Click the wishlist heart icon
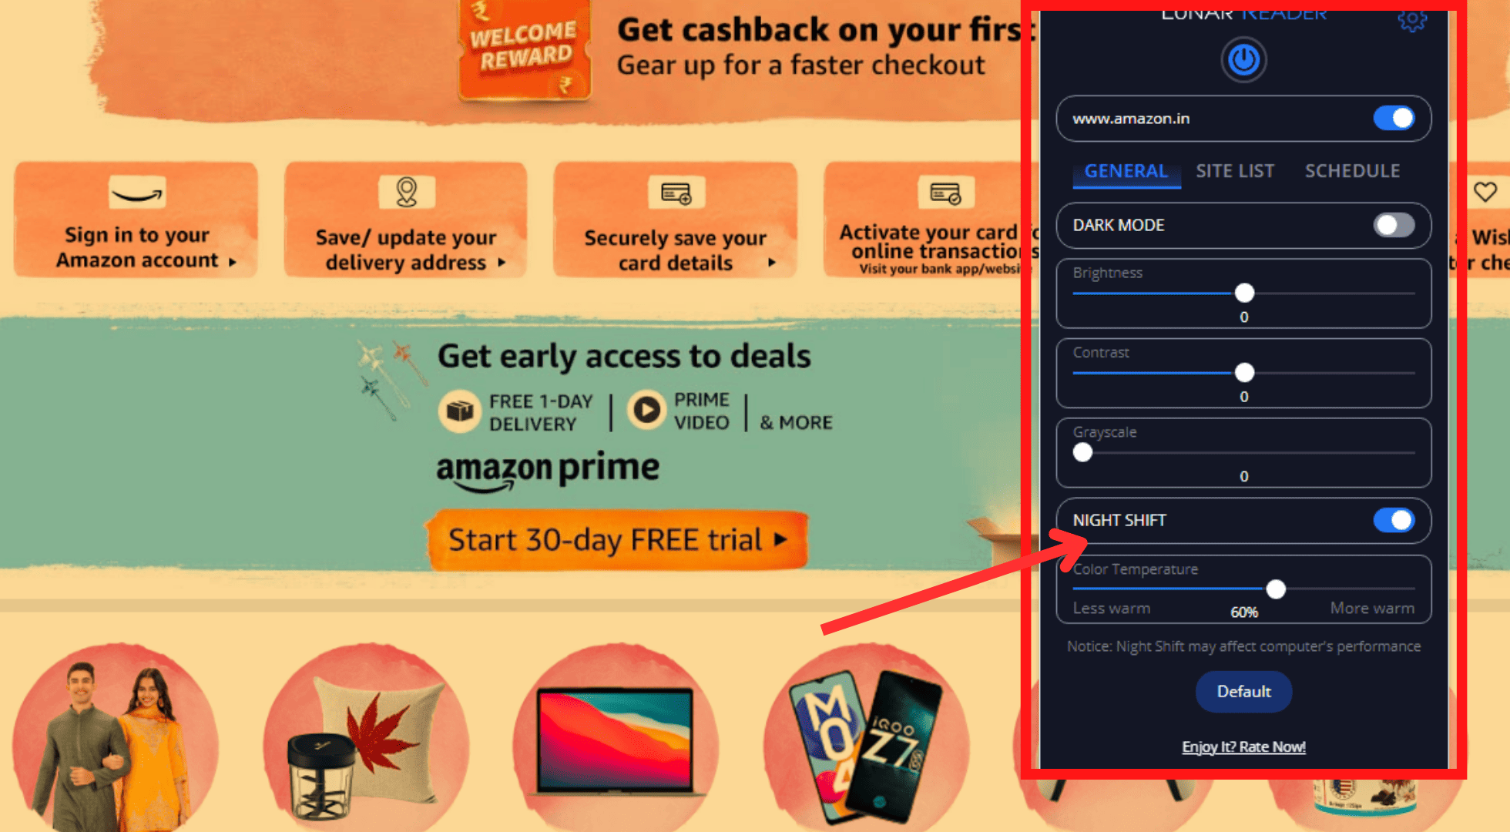 pyautogui.click(x=1485, y=192)
